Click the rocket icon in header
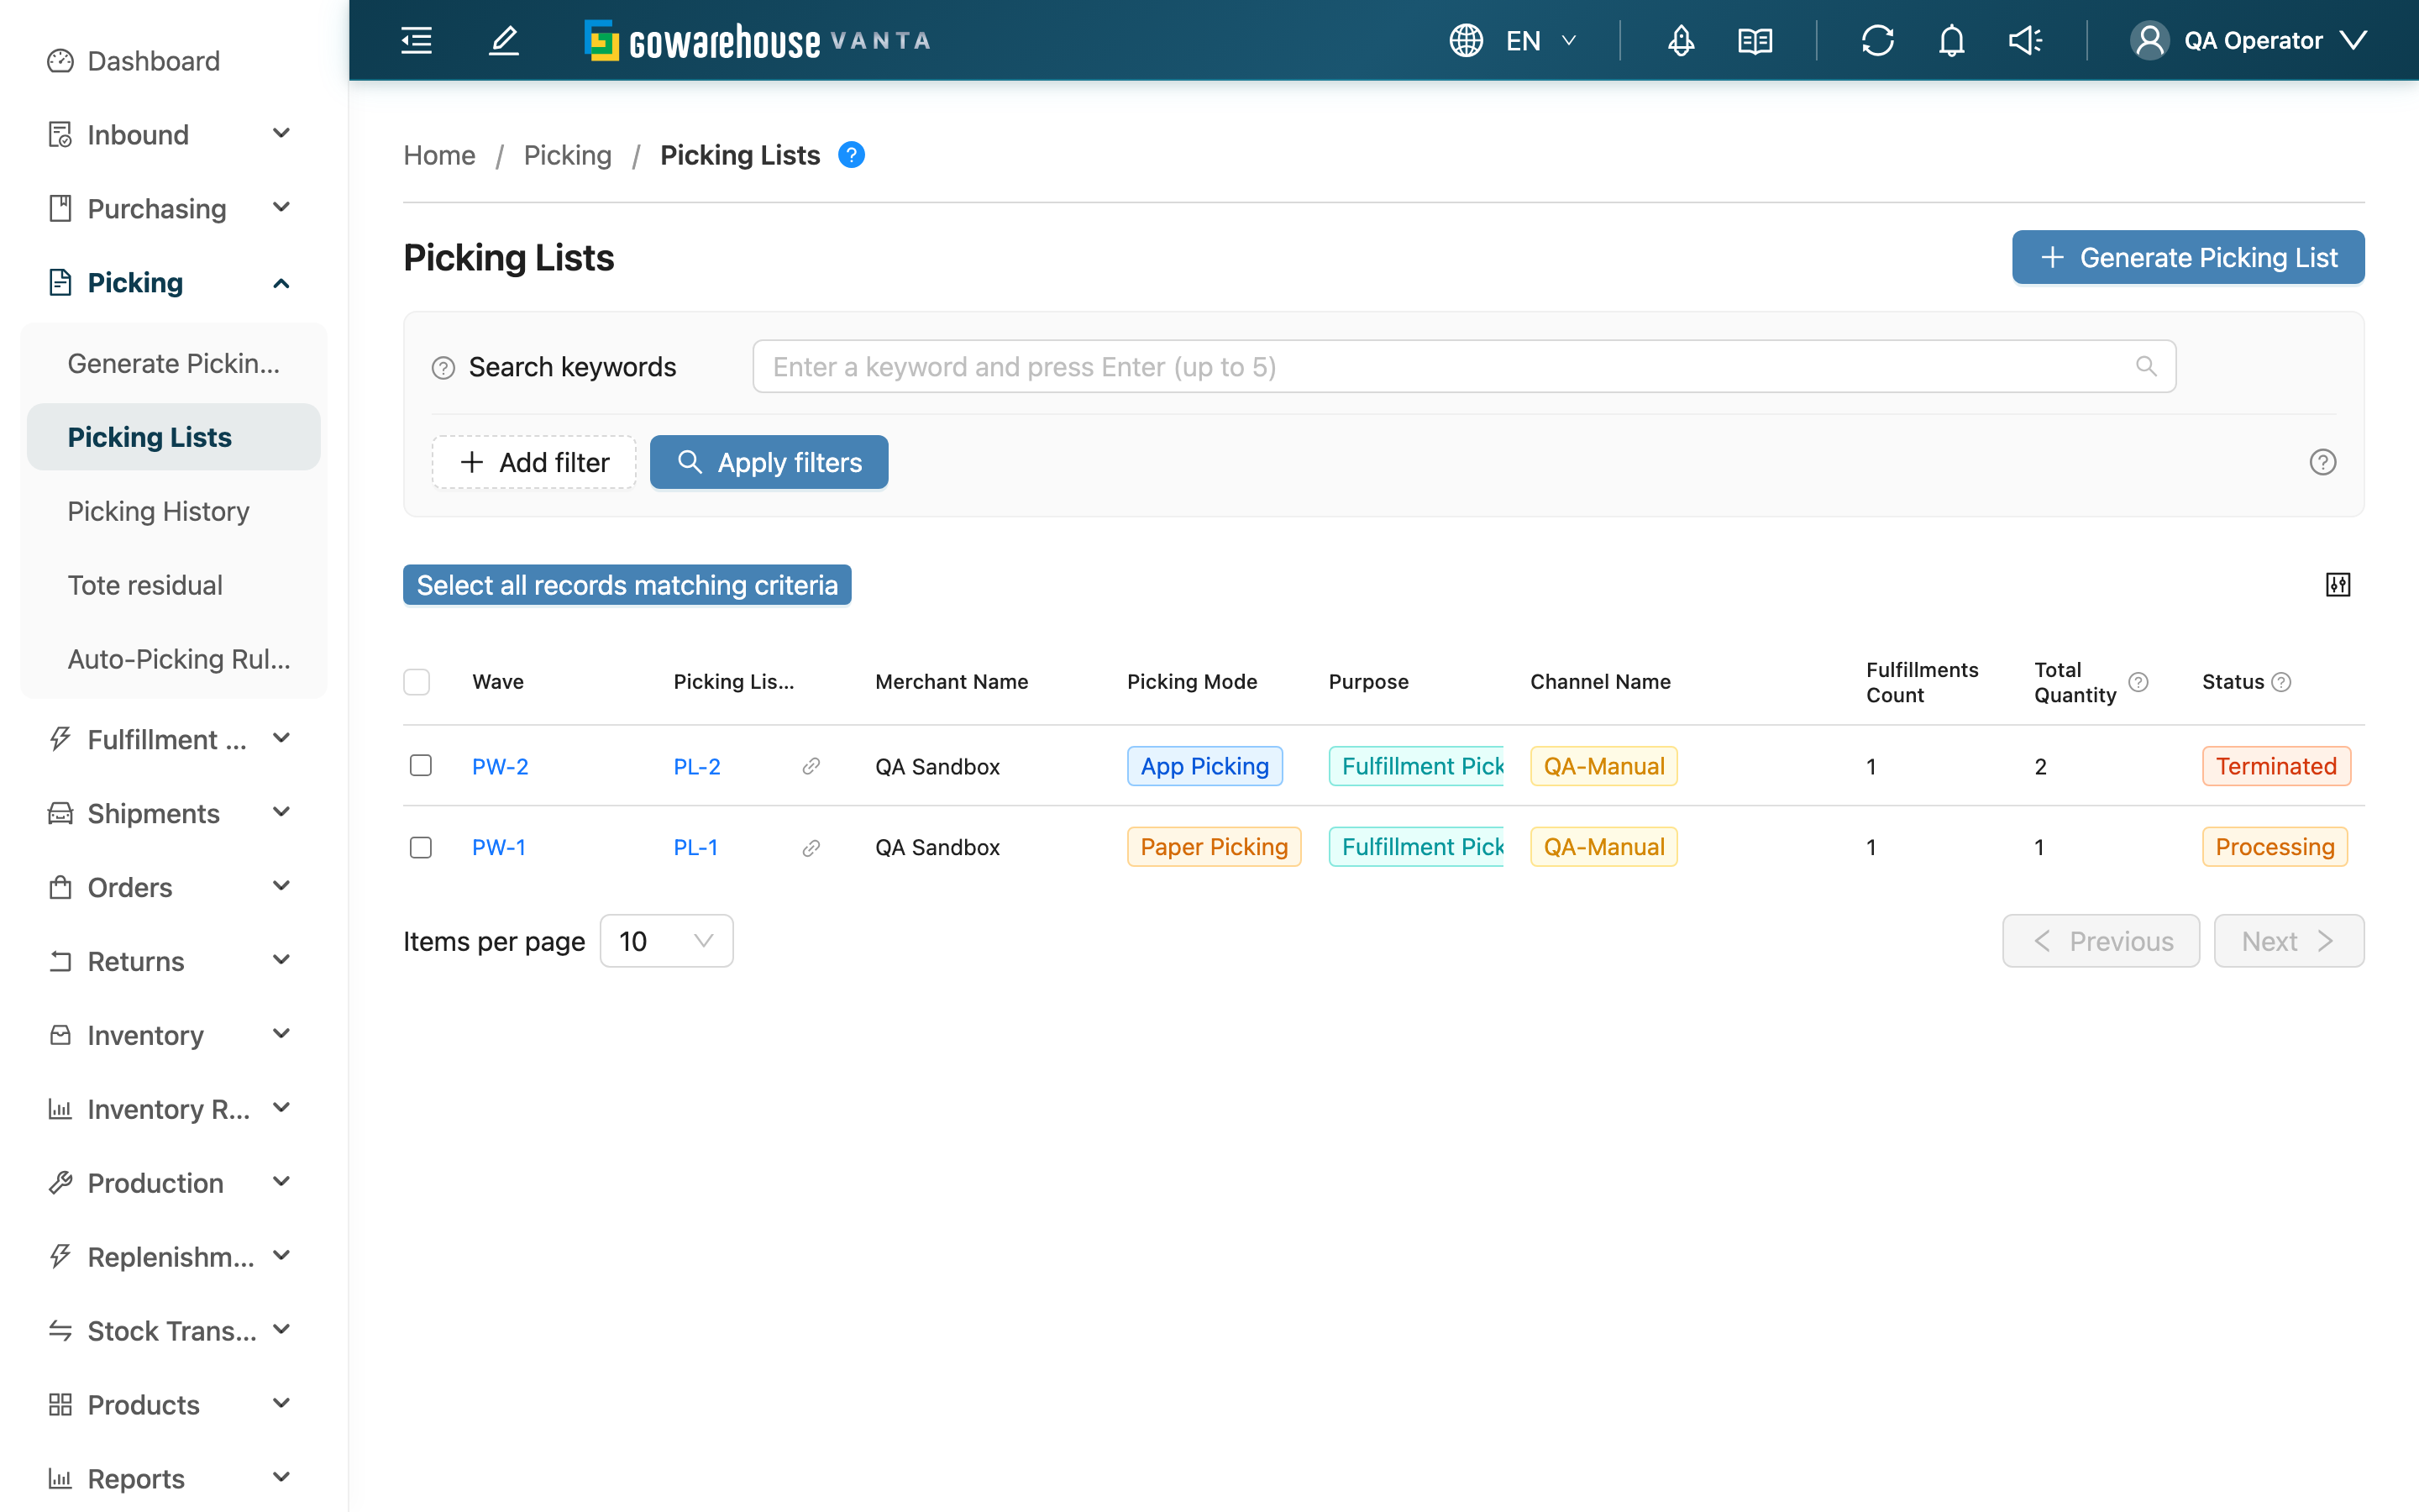This screenshot has height=1512, width=2419. tap(1681, 41)
